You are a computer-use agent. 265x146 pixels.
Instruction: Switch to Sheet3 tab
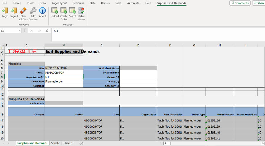[68, 143]
